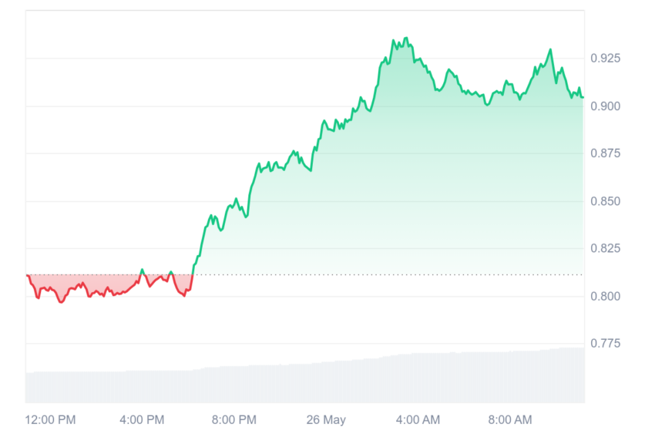Click the 12:00 PM time axis label
The height and width of the screenshot is (437, 655).
(x=50, y=419)
